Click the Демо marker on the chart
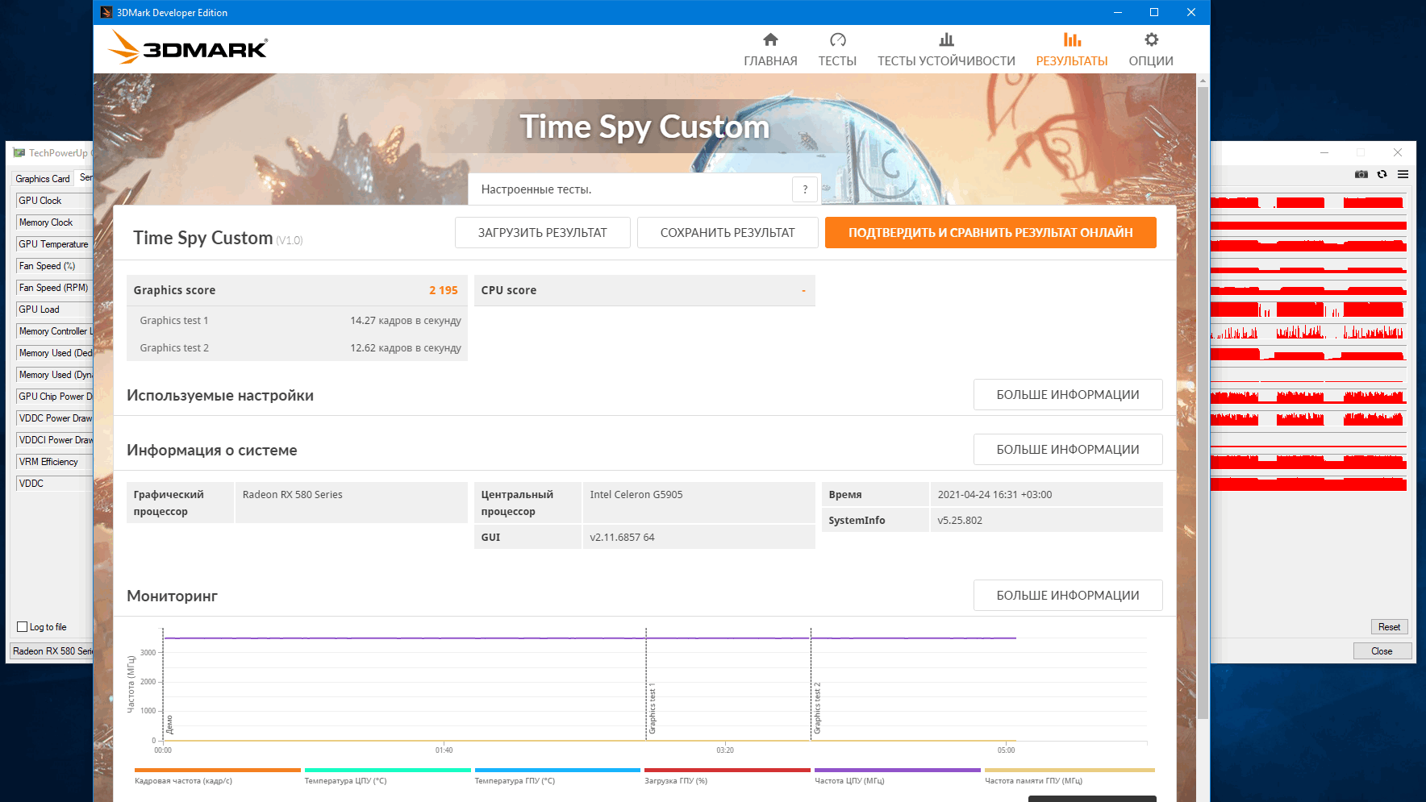 click(x=169, y=725)
